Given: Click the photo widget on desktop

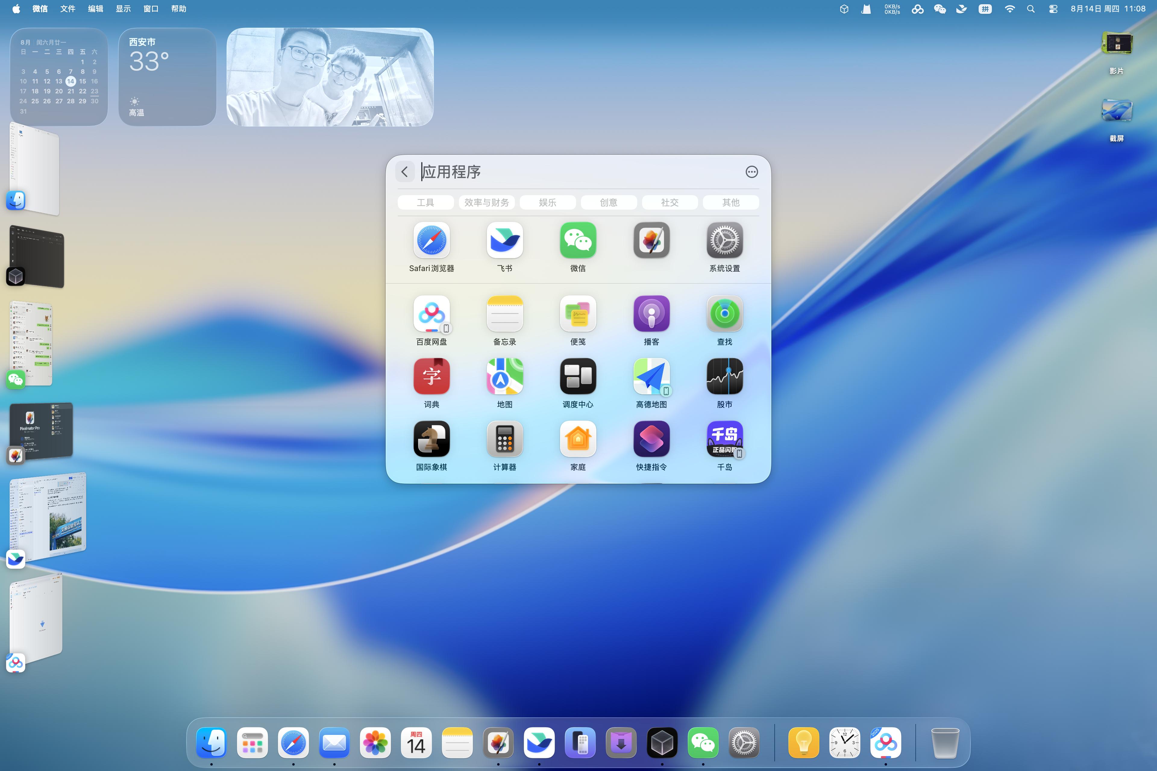Looking at the screenshot, I should pyautogui.click(x=330, y=77).
